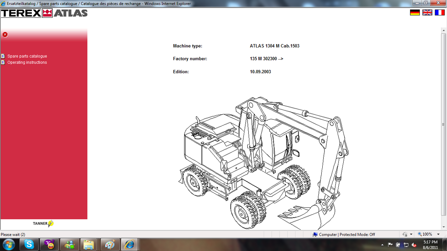The image size is (447, 251).
Task: Select Internet Explorer taskbar button
Action: 130,244
